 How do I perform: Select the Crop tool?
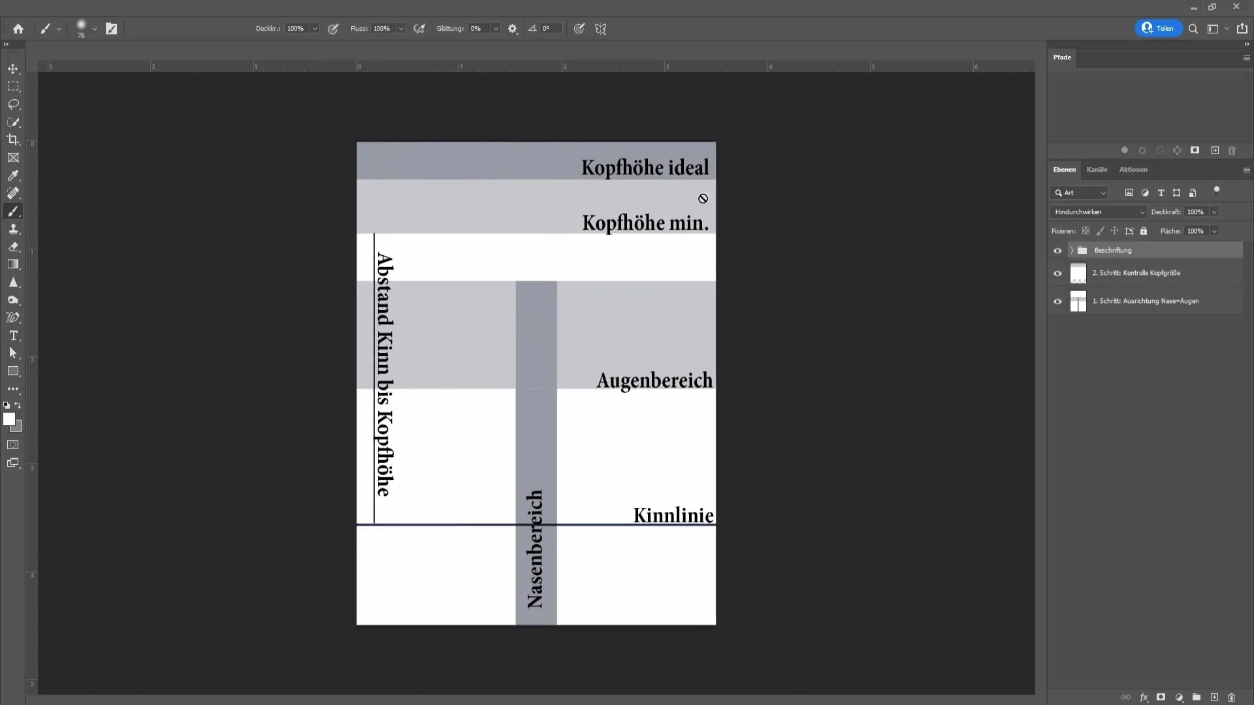[x=13, y=140]
